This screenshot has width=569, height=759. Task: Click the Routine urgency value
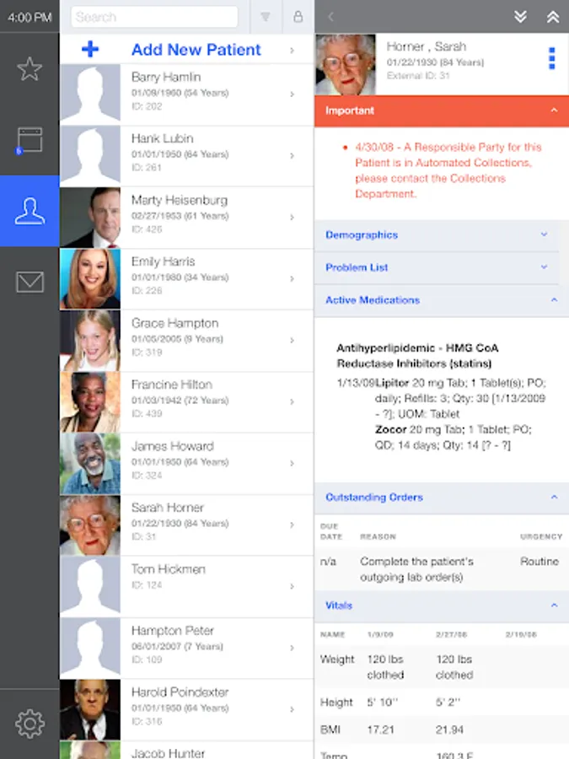coord(539,562)
